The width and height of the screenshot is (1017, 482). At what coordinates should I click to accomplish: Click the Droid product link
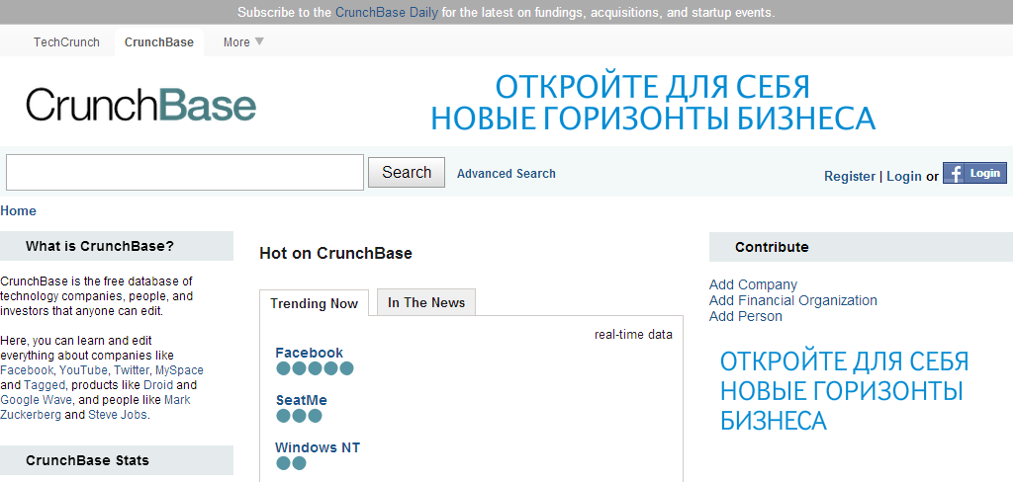[x=158, y=385]
